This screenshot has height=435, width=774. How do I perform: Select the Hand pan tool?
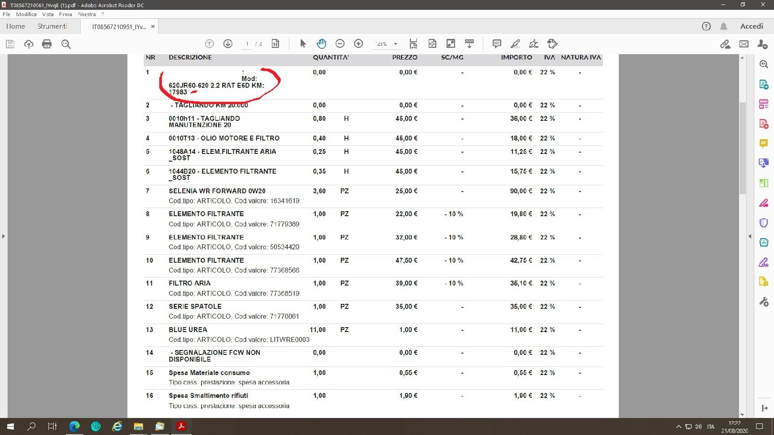click(321, 44)
